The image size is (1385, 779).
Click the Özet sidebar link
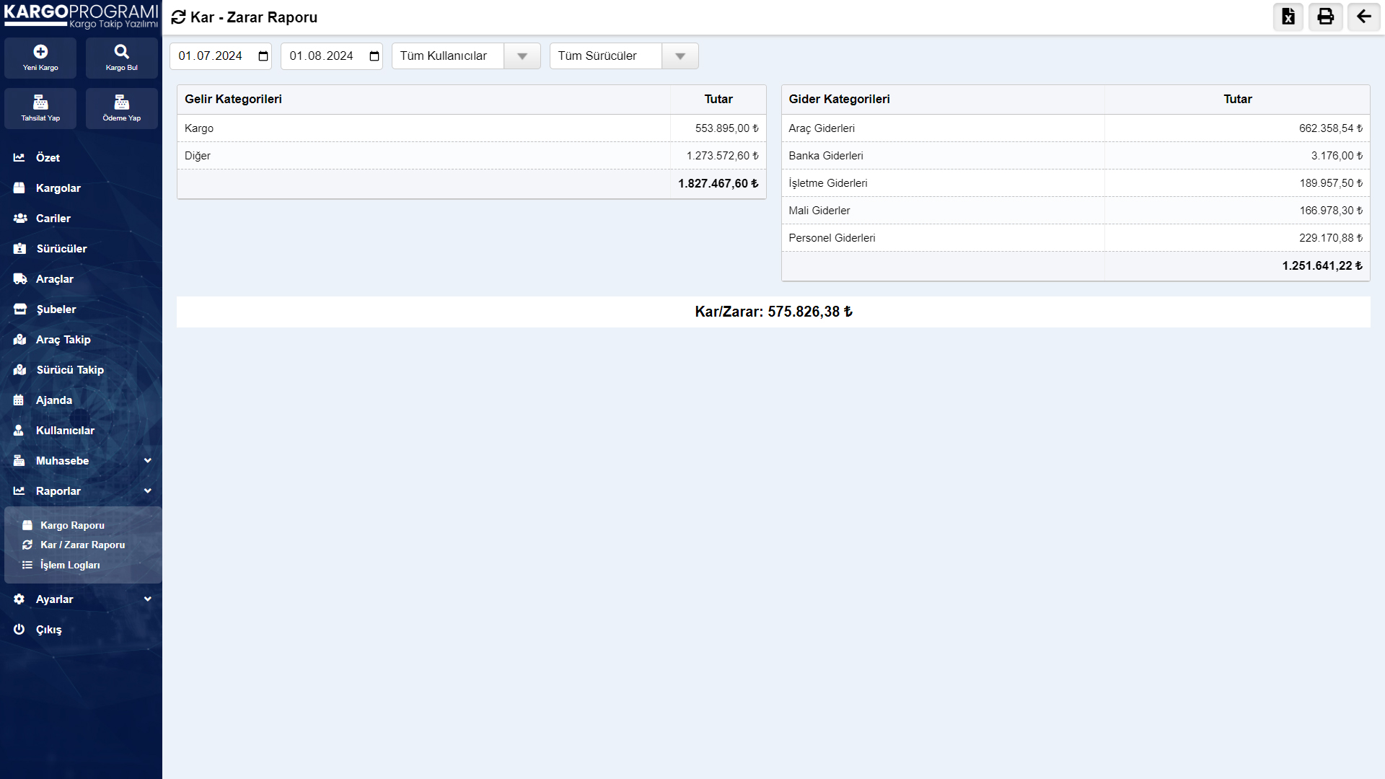[x=48, y=157]
